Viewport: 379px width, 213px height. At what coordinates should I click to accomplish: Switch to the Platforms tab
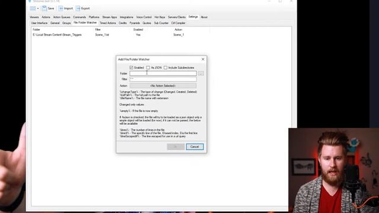(x=94, y=17)
